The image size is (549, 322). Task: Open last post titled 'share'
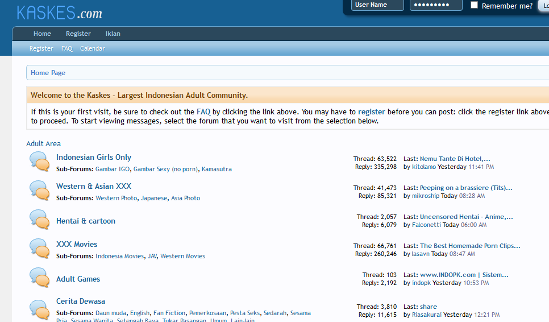(x=428, y=307)
